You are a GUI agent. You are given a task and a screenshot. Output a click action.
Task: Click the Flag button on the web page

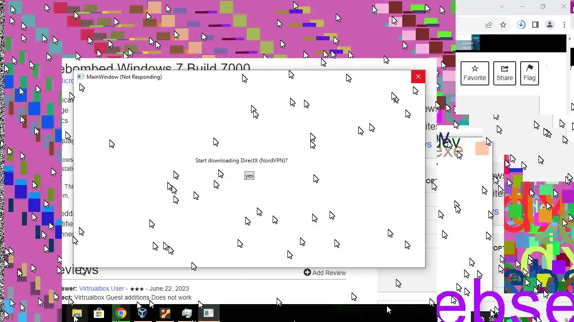(530, 73)
